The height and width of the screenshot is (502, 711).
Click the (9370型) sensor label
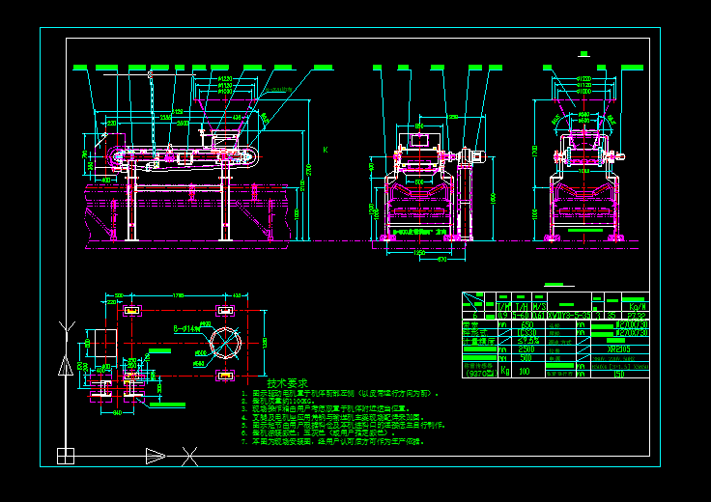click(481, 373)
